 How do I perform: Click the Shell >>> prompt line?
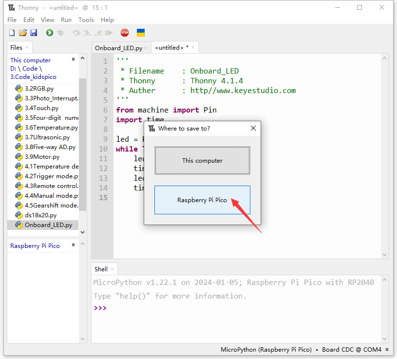(100, 308)
